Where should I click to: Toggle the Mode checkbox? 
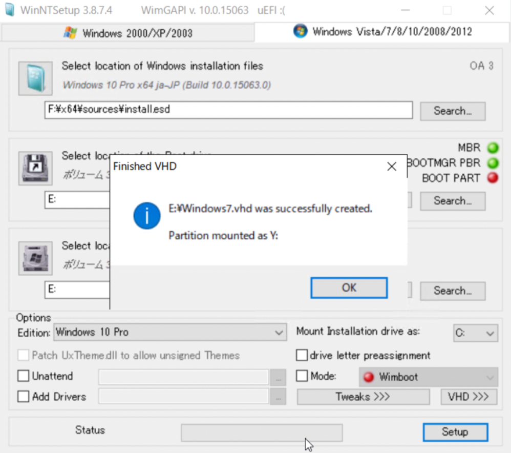(302, 376)
